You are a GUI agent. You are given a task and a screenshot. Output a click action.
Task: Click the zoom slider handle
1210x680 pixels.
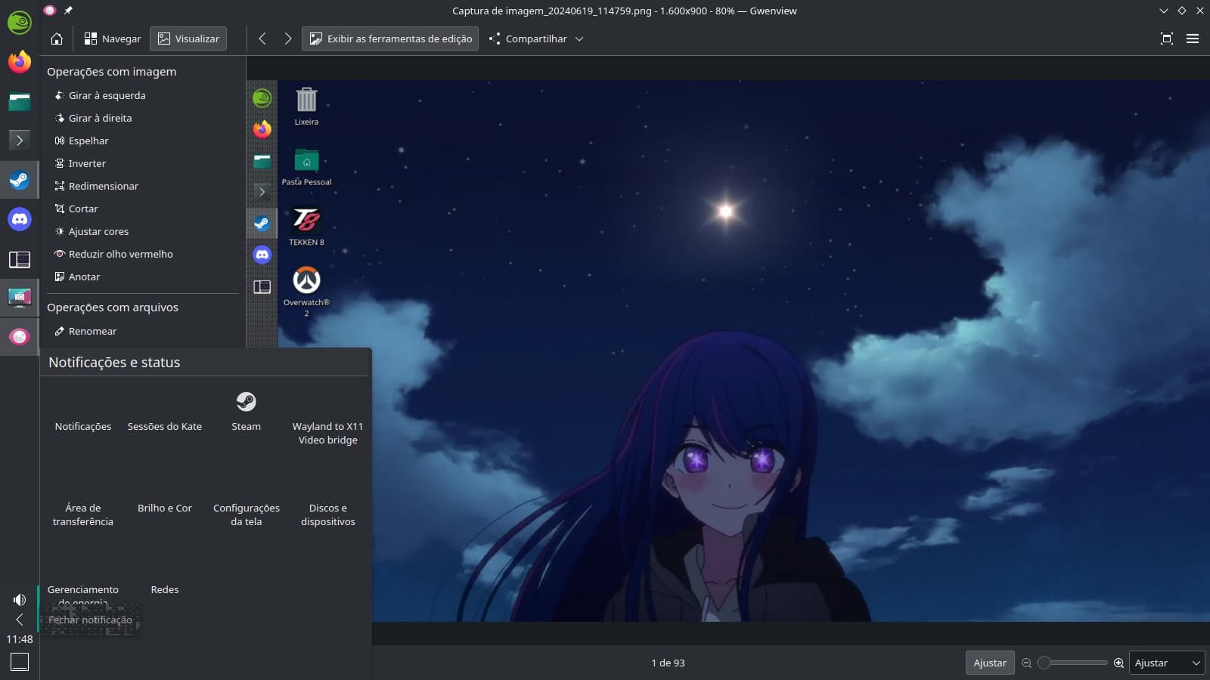point(1044,663)
